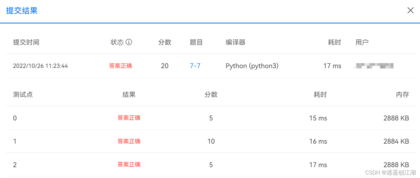Click the 提交结果 dialog title
The image size is (420, 178).
pyautogui.click(x=22, y=11)
